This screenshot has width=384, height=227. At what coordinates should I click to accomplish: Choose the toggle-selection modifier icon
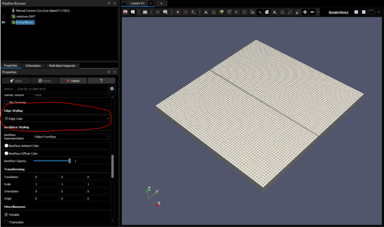[x=193, y=12]
